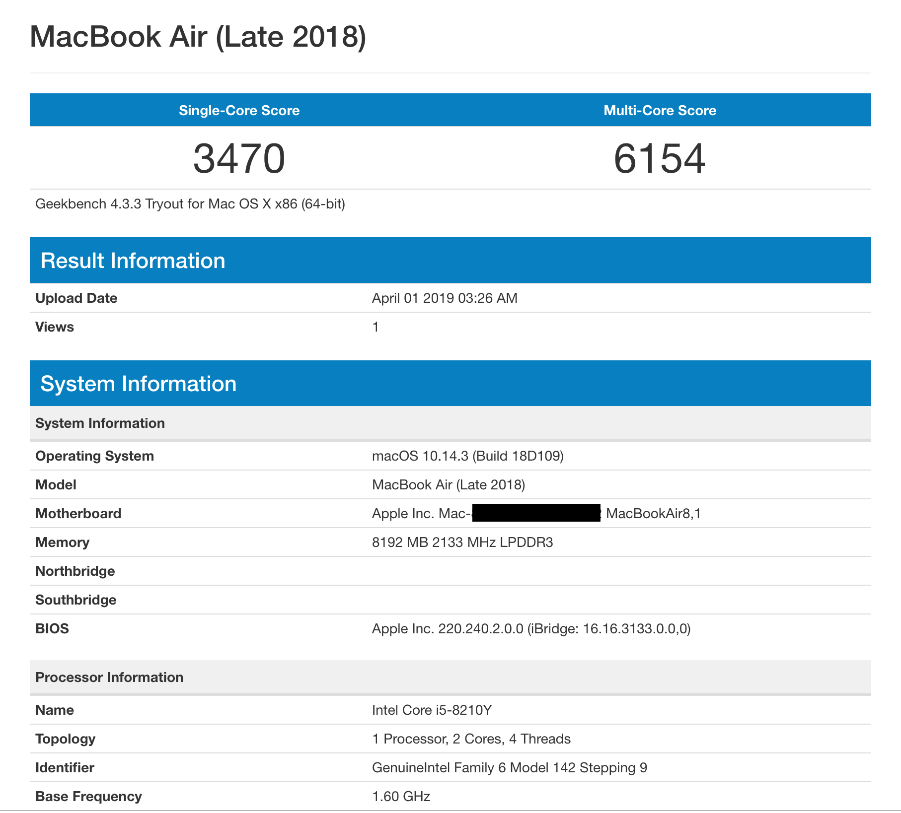Select the date April 01 2019 03:26 AM
The height and width of the screenshot is (813, 901).
(x=445, y=298)
